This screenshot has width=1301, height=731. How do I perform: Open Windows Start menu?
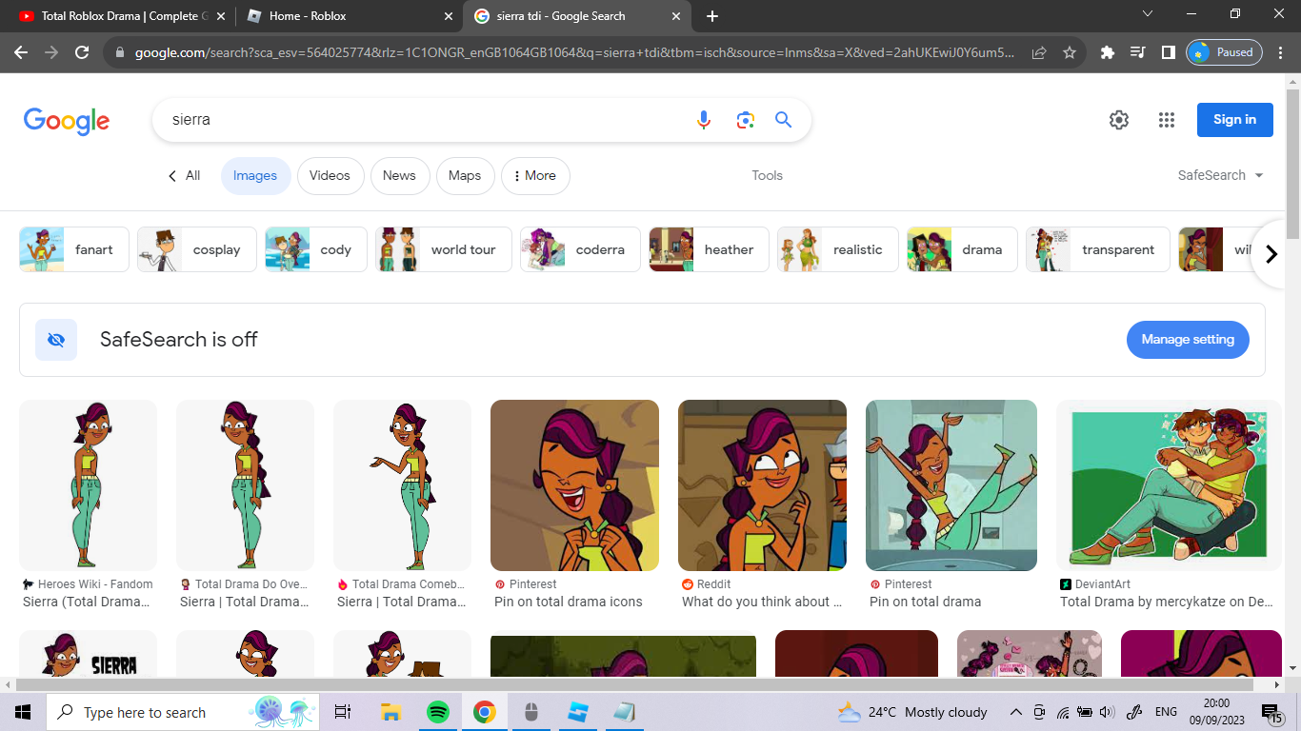click(x=23, y=712)
